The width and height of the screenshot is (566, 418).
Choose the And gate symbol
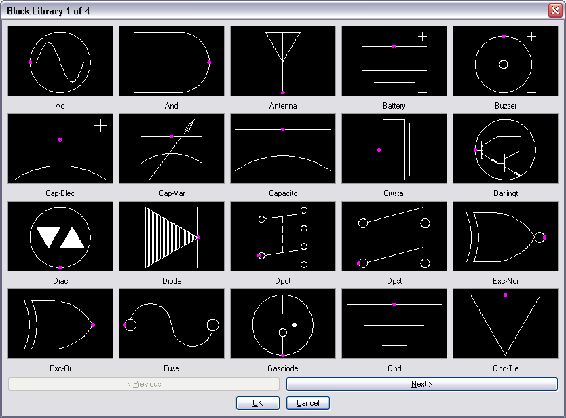(172, 62)
